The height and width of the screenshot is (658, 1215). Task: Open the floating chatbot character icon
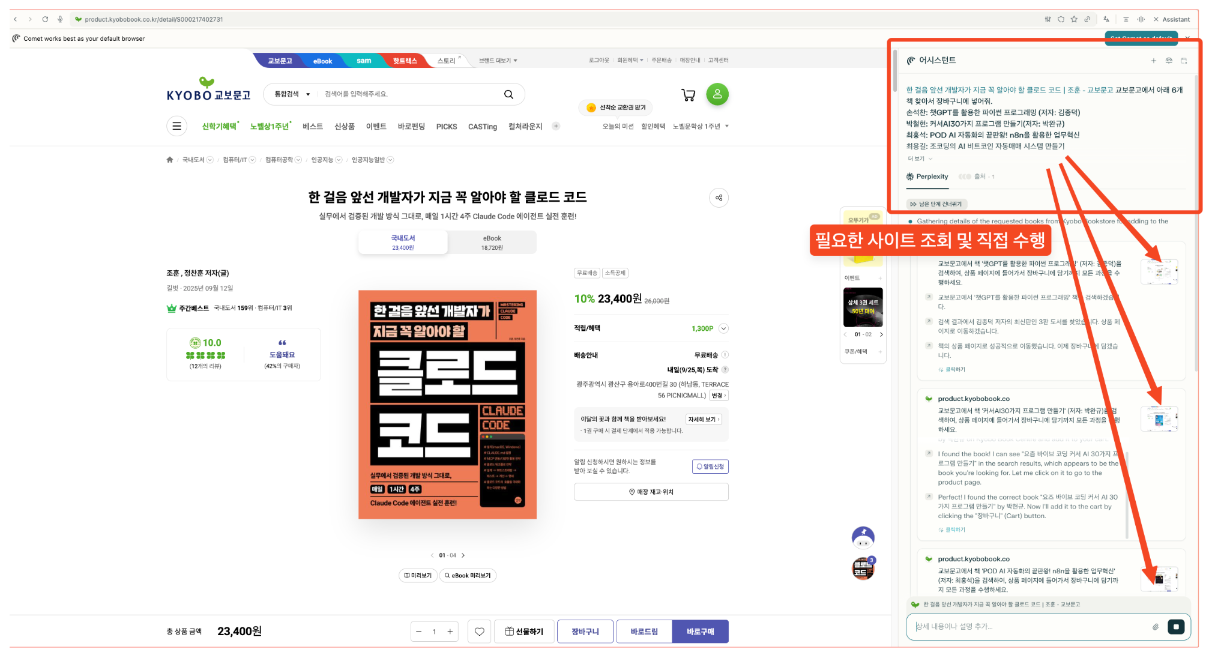click(863, 537)
